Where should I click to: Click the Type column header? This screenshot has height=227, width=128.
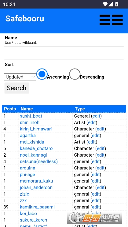(x=80, y=109)
